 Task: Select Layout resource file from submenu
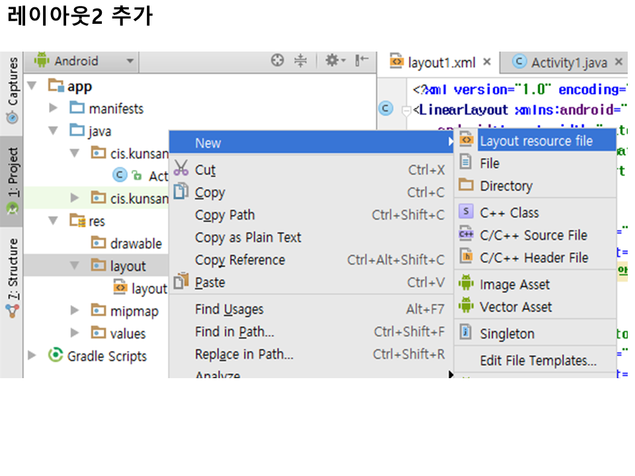(x=536, y=141)
